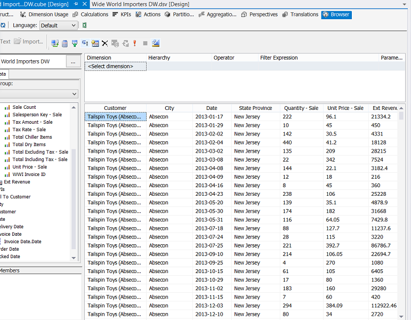The height and width of the screenshot is (320, 411).
Task: Click the Change User icon in query toolbar
Action: click(55, 43)
